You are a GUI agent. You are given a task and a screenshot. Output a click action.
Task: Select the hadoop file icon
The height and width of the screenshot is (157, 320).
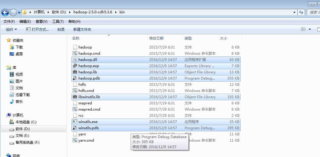pos(75,47)
